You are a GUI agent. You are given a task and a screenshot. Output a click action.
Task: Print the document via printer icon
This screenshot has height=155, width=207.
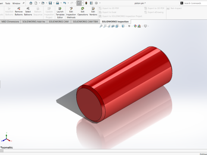pos(57,3)
